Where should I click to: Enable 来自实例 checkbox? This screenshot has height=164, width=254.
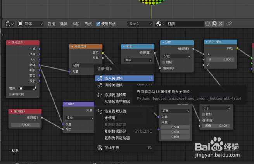pyautogui.click(x=10, y=94)
